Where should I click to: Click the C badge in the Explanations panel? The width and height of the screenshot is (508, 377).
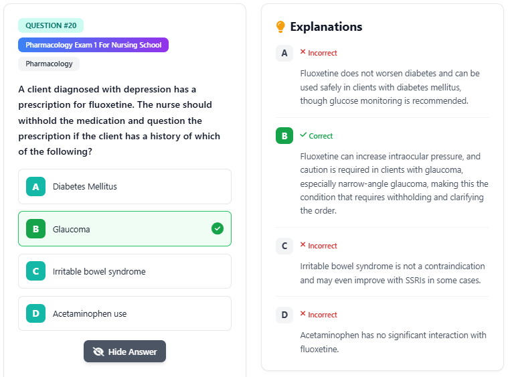pyautogui.click(x=284, y=246)
